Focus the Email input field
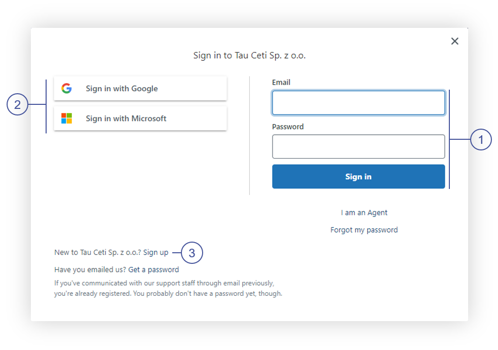 pos(358,103)
